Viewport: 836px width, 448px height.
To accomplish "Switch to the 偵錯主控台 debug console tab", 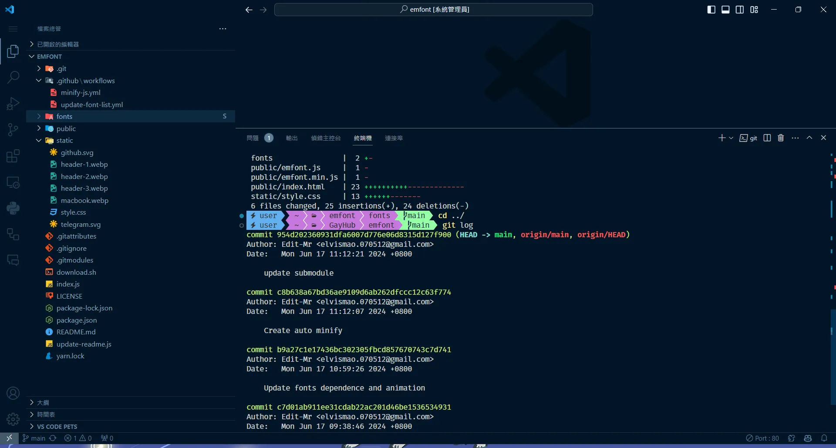I will [x=326, y=138].
